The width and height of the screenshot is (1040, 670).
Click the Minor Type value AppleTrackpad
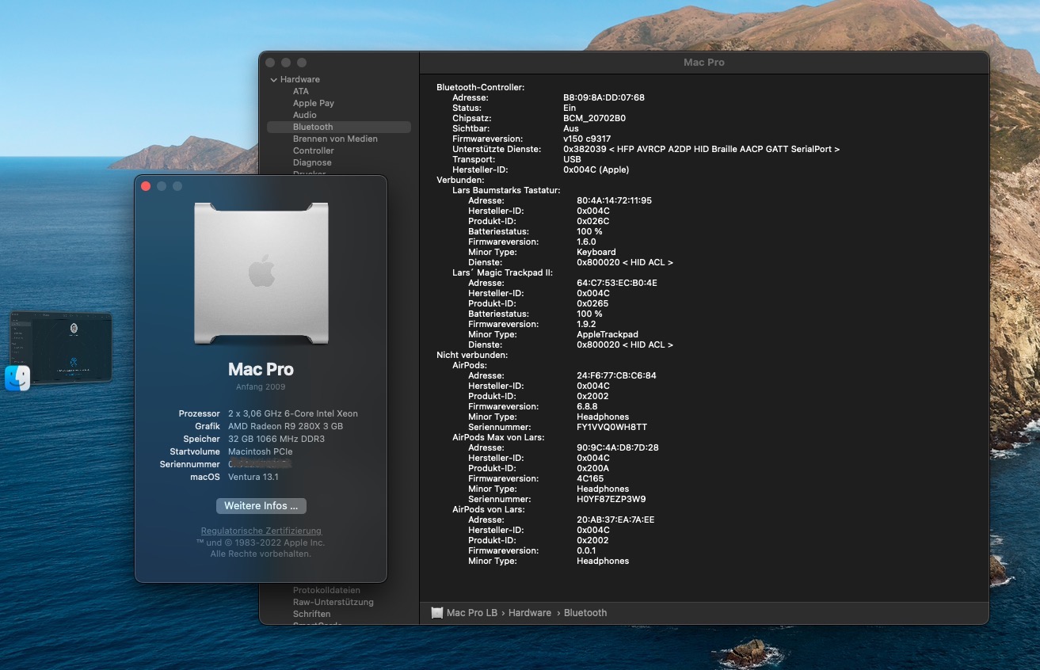[608, 334]
